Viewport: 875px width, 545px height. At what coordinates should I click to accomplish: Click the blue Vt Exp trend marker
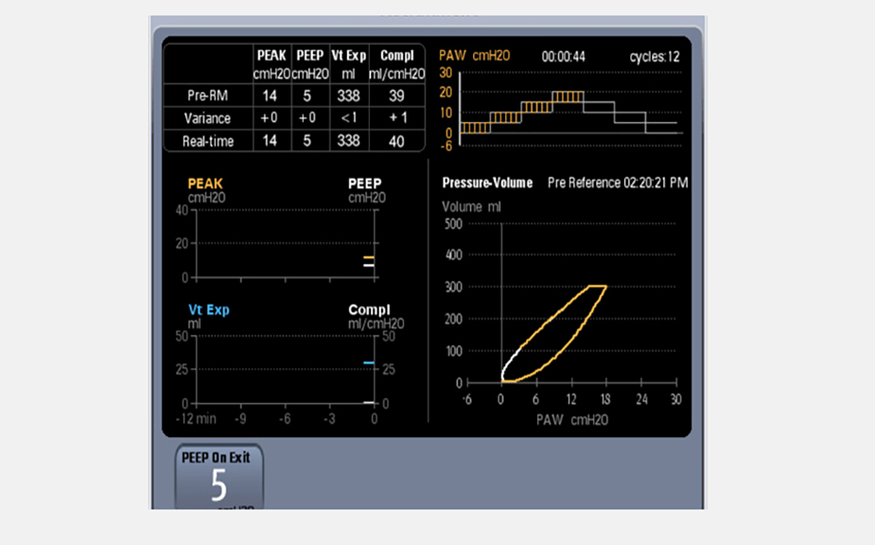[369, 363]
